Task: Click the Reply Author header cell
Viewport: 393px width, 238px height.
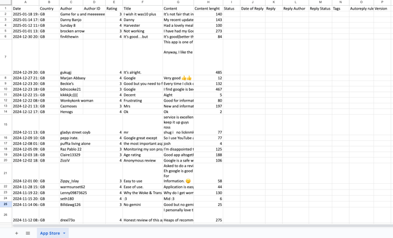Action: click(x=295, y=9)
